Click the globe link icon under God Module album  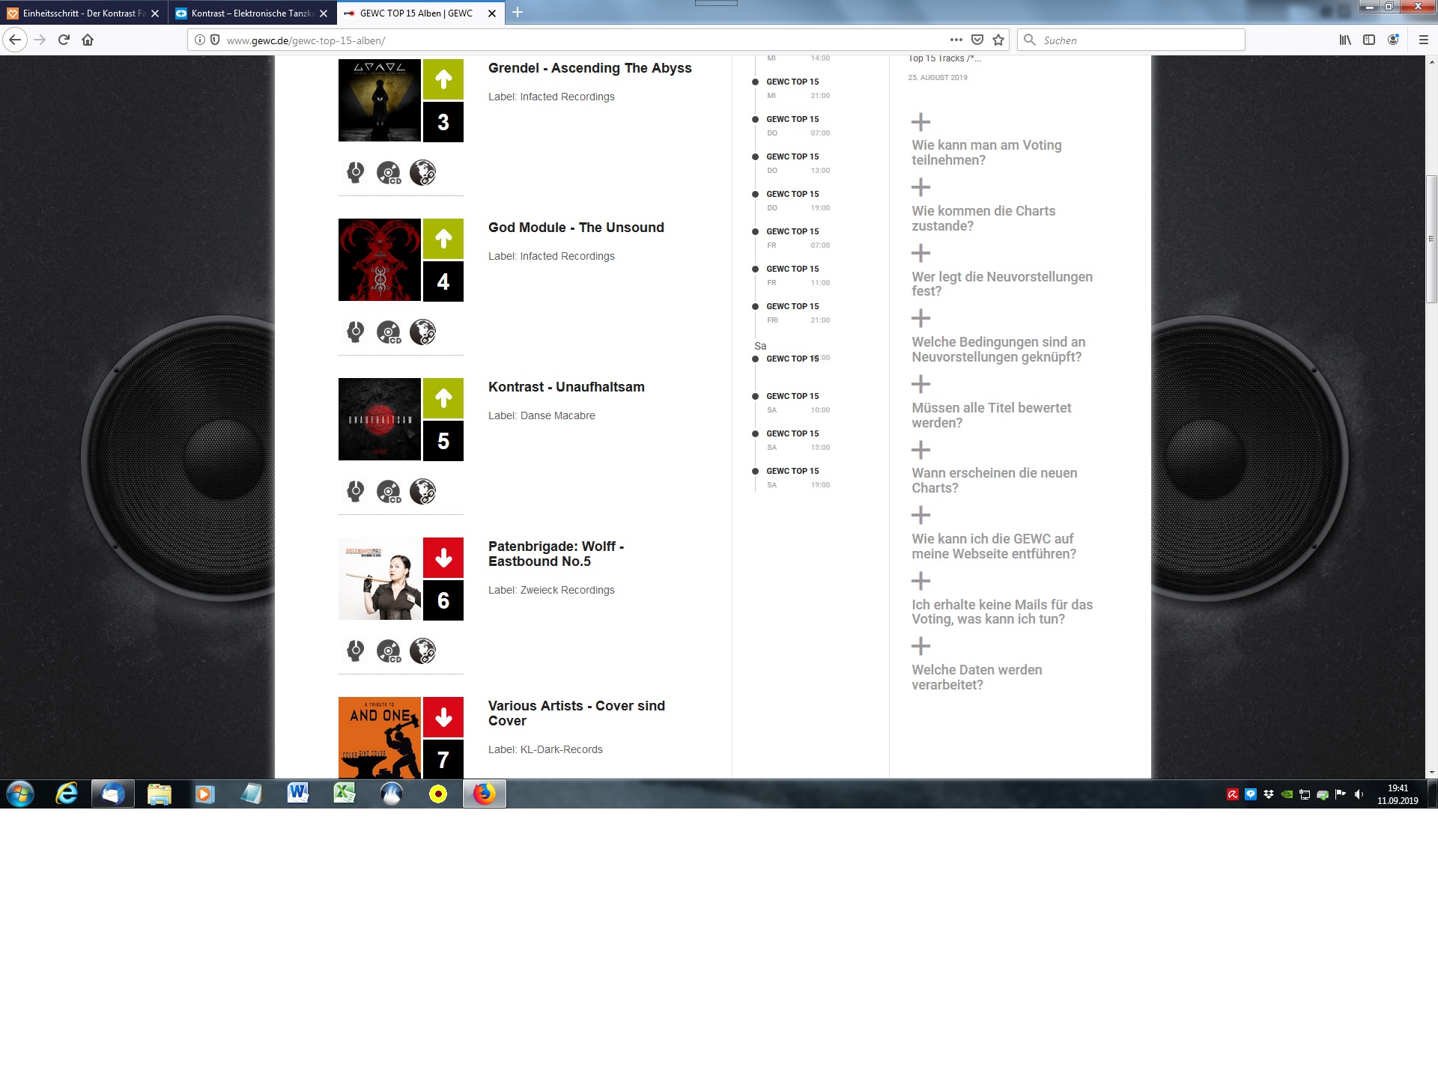pos(423,332)
